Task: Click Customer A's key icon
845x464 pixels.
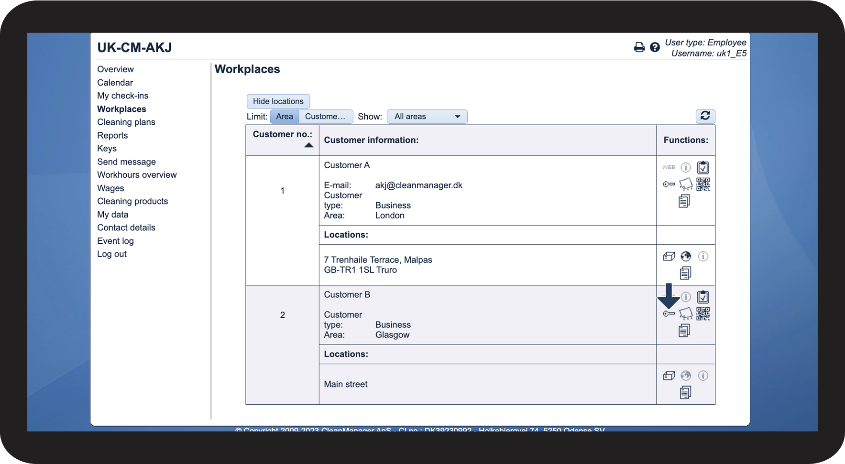Action: pos(669,184)
